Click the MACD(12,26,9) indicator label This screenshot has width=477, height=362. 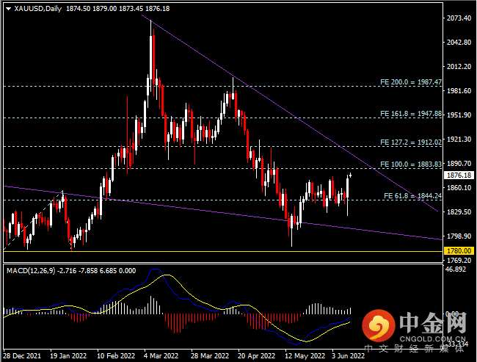coord(31,271)
